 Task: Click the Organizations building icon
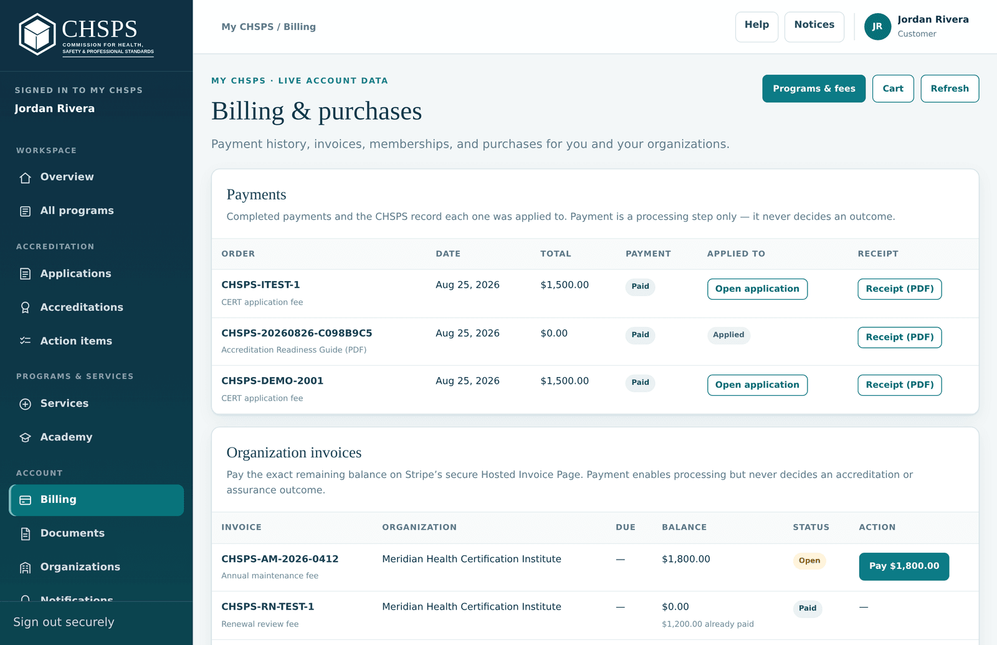[x=26, y=567]
